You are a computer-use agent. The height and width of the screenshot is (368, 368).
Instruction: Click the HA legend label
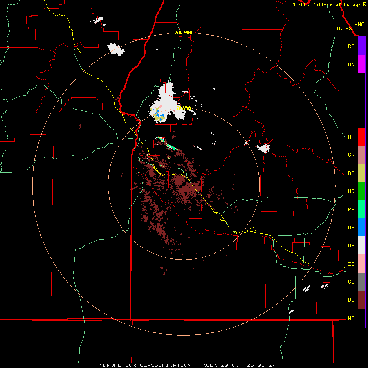coord(351,137)
